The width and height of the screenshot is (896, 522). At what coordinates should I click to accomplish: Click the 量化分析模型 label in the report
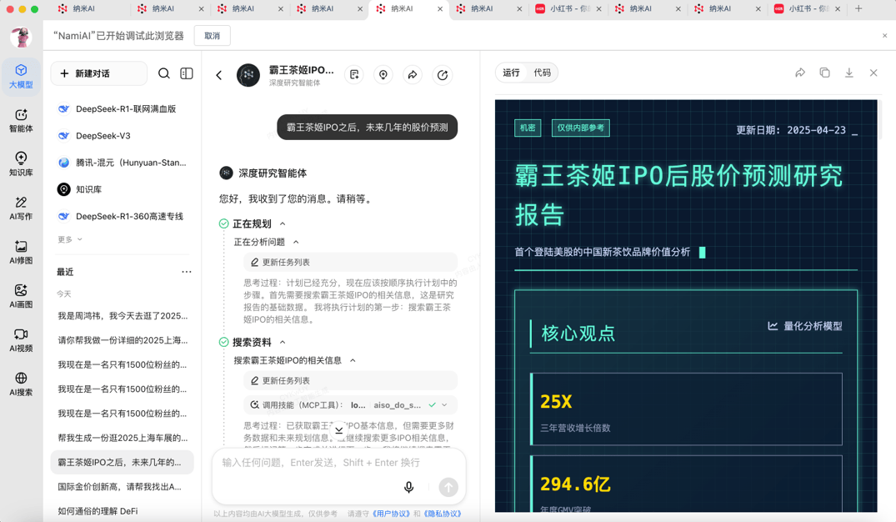(x=804, y=326)
